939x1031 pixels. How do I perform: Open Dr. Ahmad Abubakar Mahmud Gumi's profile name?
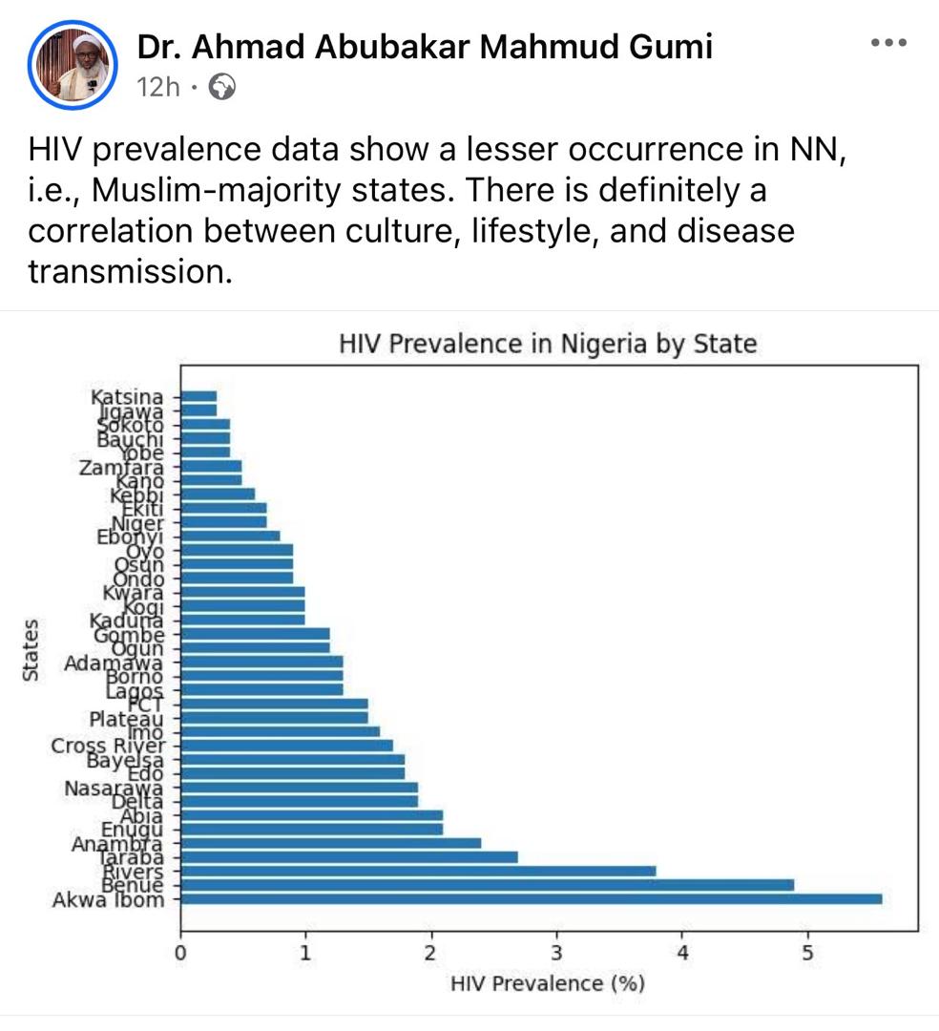click(x=425, y=46)
